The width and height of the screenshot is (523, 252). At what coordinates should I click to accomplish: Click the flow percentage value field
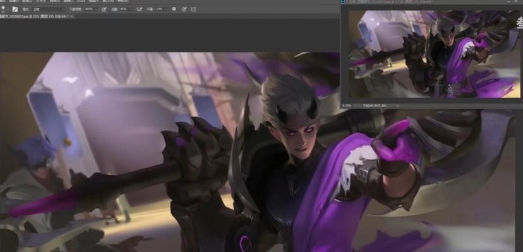124,9
